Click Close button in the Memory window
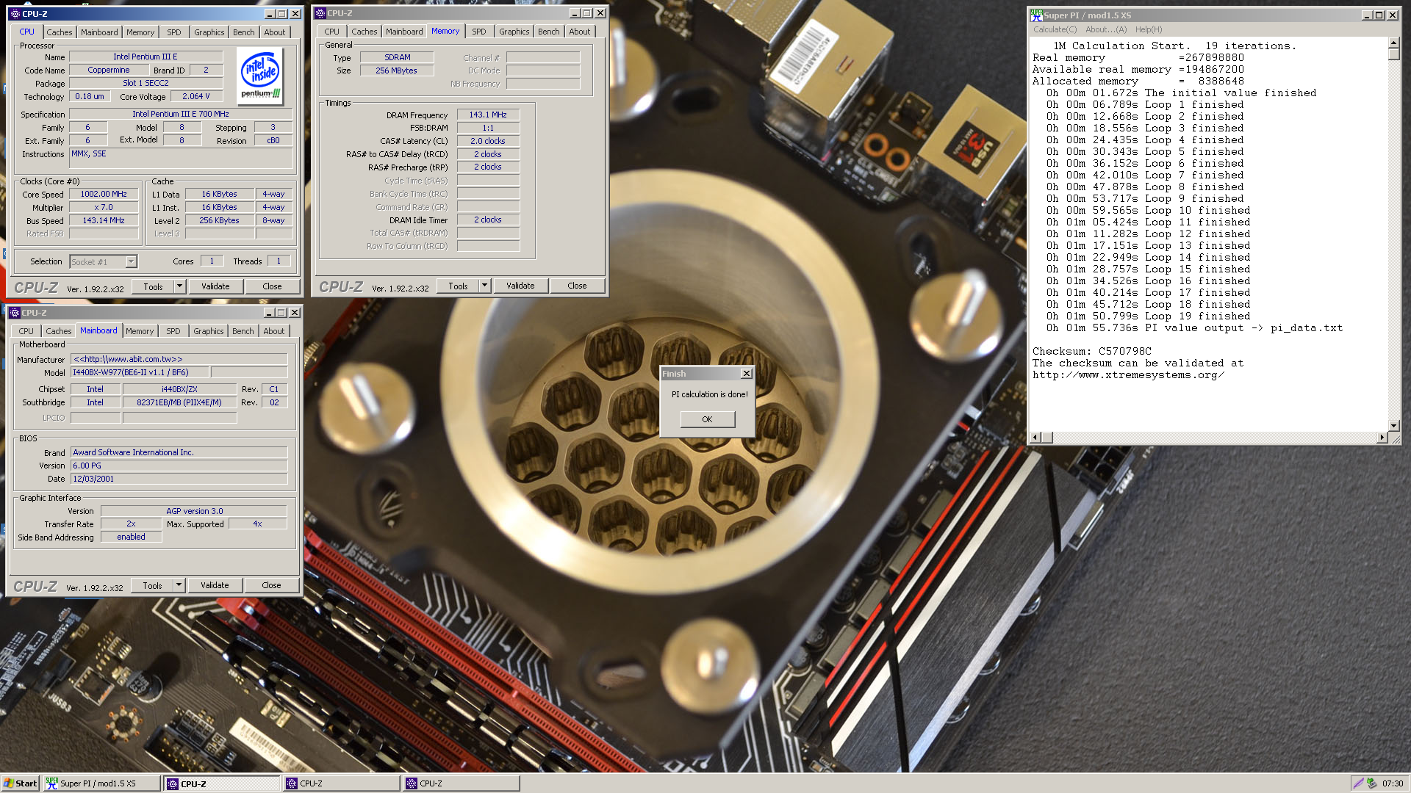The height and width of the screenshot is (793, 1411). pyautogui.click(x=577, y=286)
